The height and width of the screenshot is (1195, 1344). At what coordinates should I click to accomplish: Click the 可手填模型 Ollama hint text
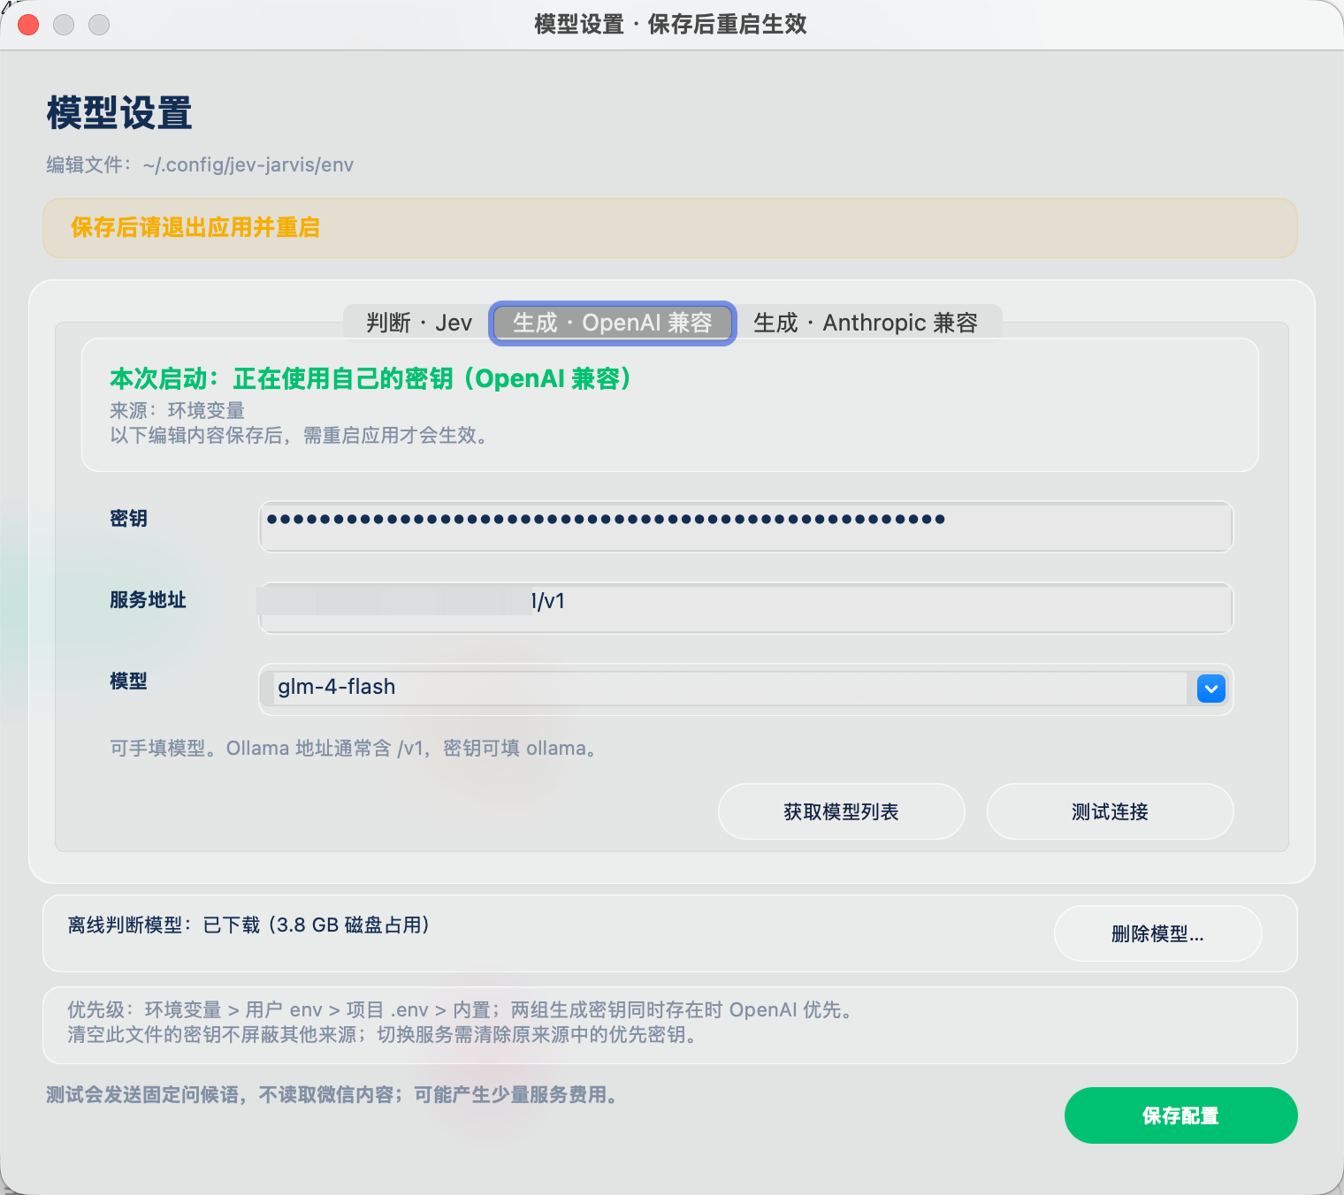(x=354, y=748)
